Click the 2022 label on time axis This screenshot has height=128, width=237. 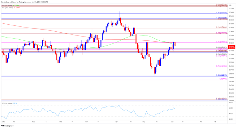click(33, 121)
